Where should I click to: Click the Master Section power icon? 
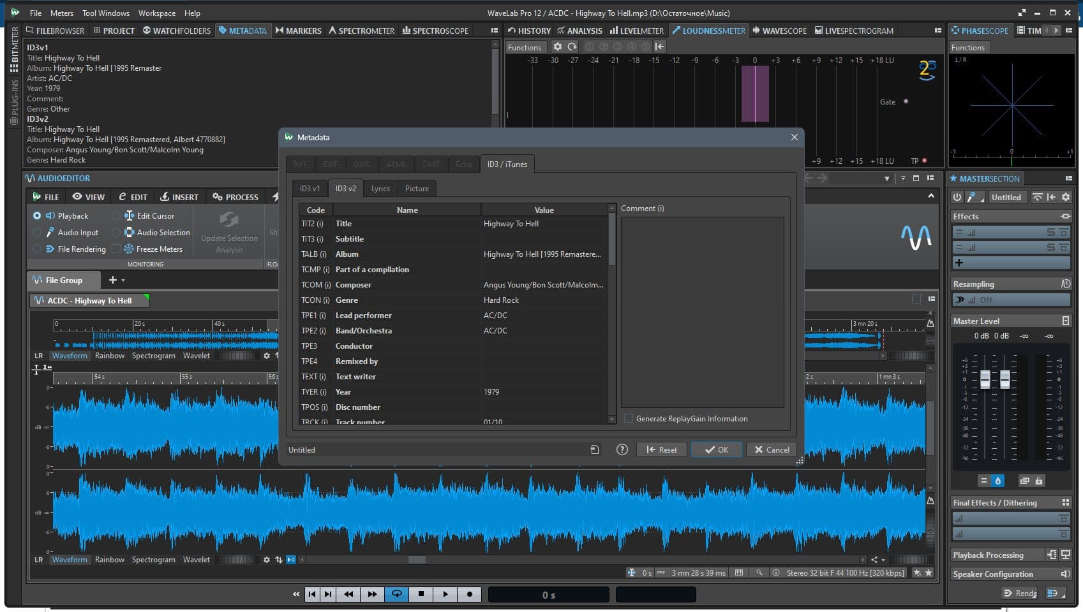click(957, 197)
